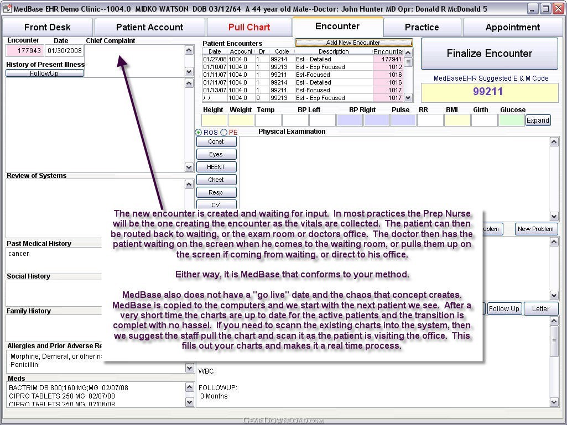Screen dimensions: 567x425
Task: Click the Height vitals input field
Action: click(214, 120)
